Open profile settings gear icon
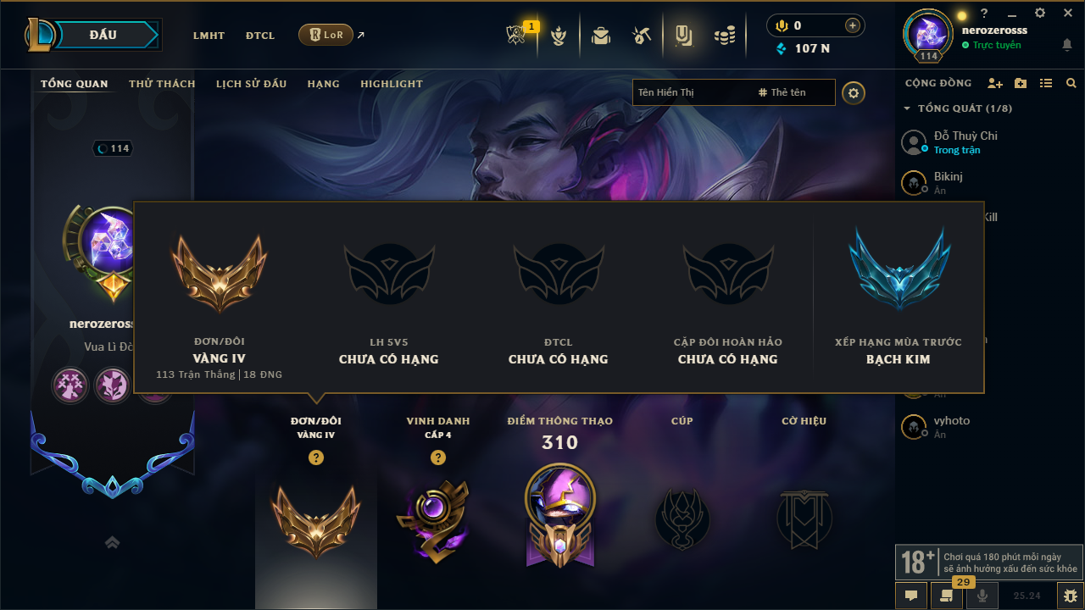Viewport: 1085px width, 610px height. point(854,92)
